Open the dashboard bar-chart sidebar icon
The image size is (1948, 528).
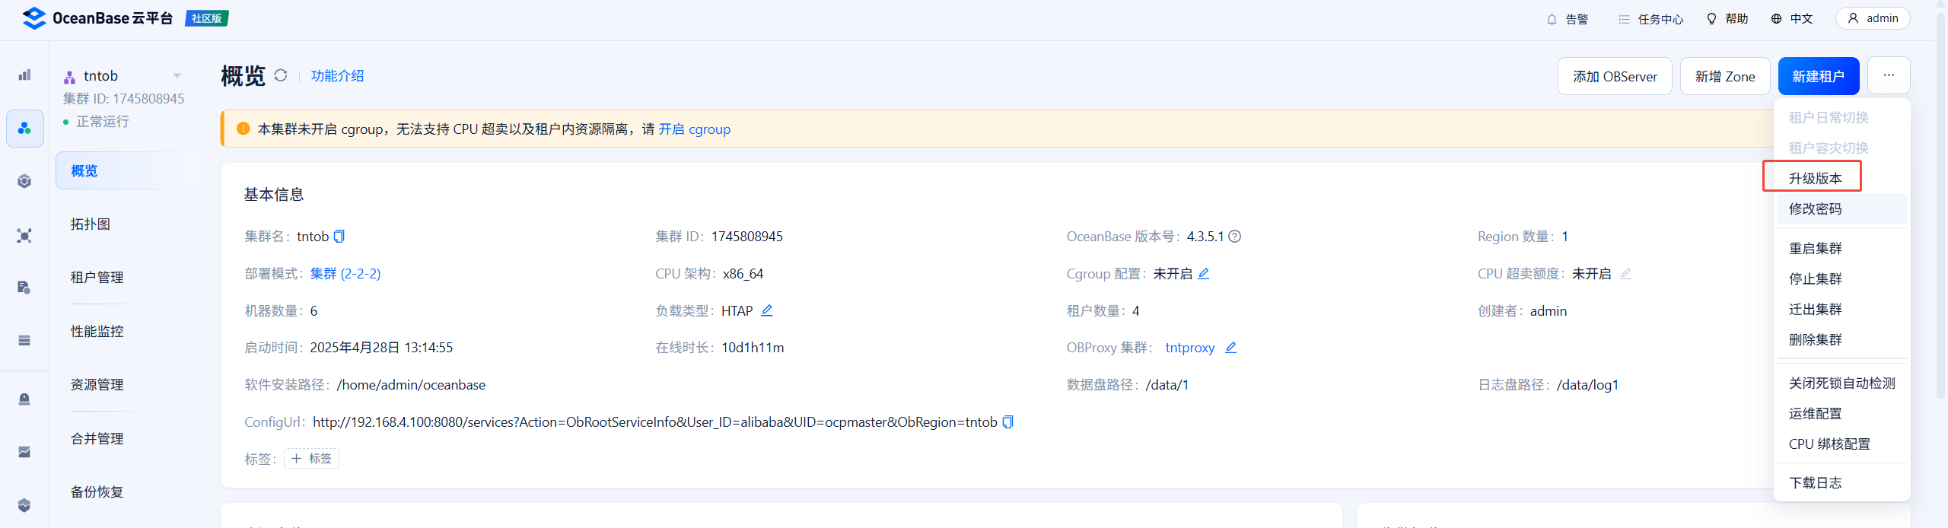click(x=24, y=75)
